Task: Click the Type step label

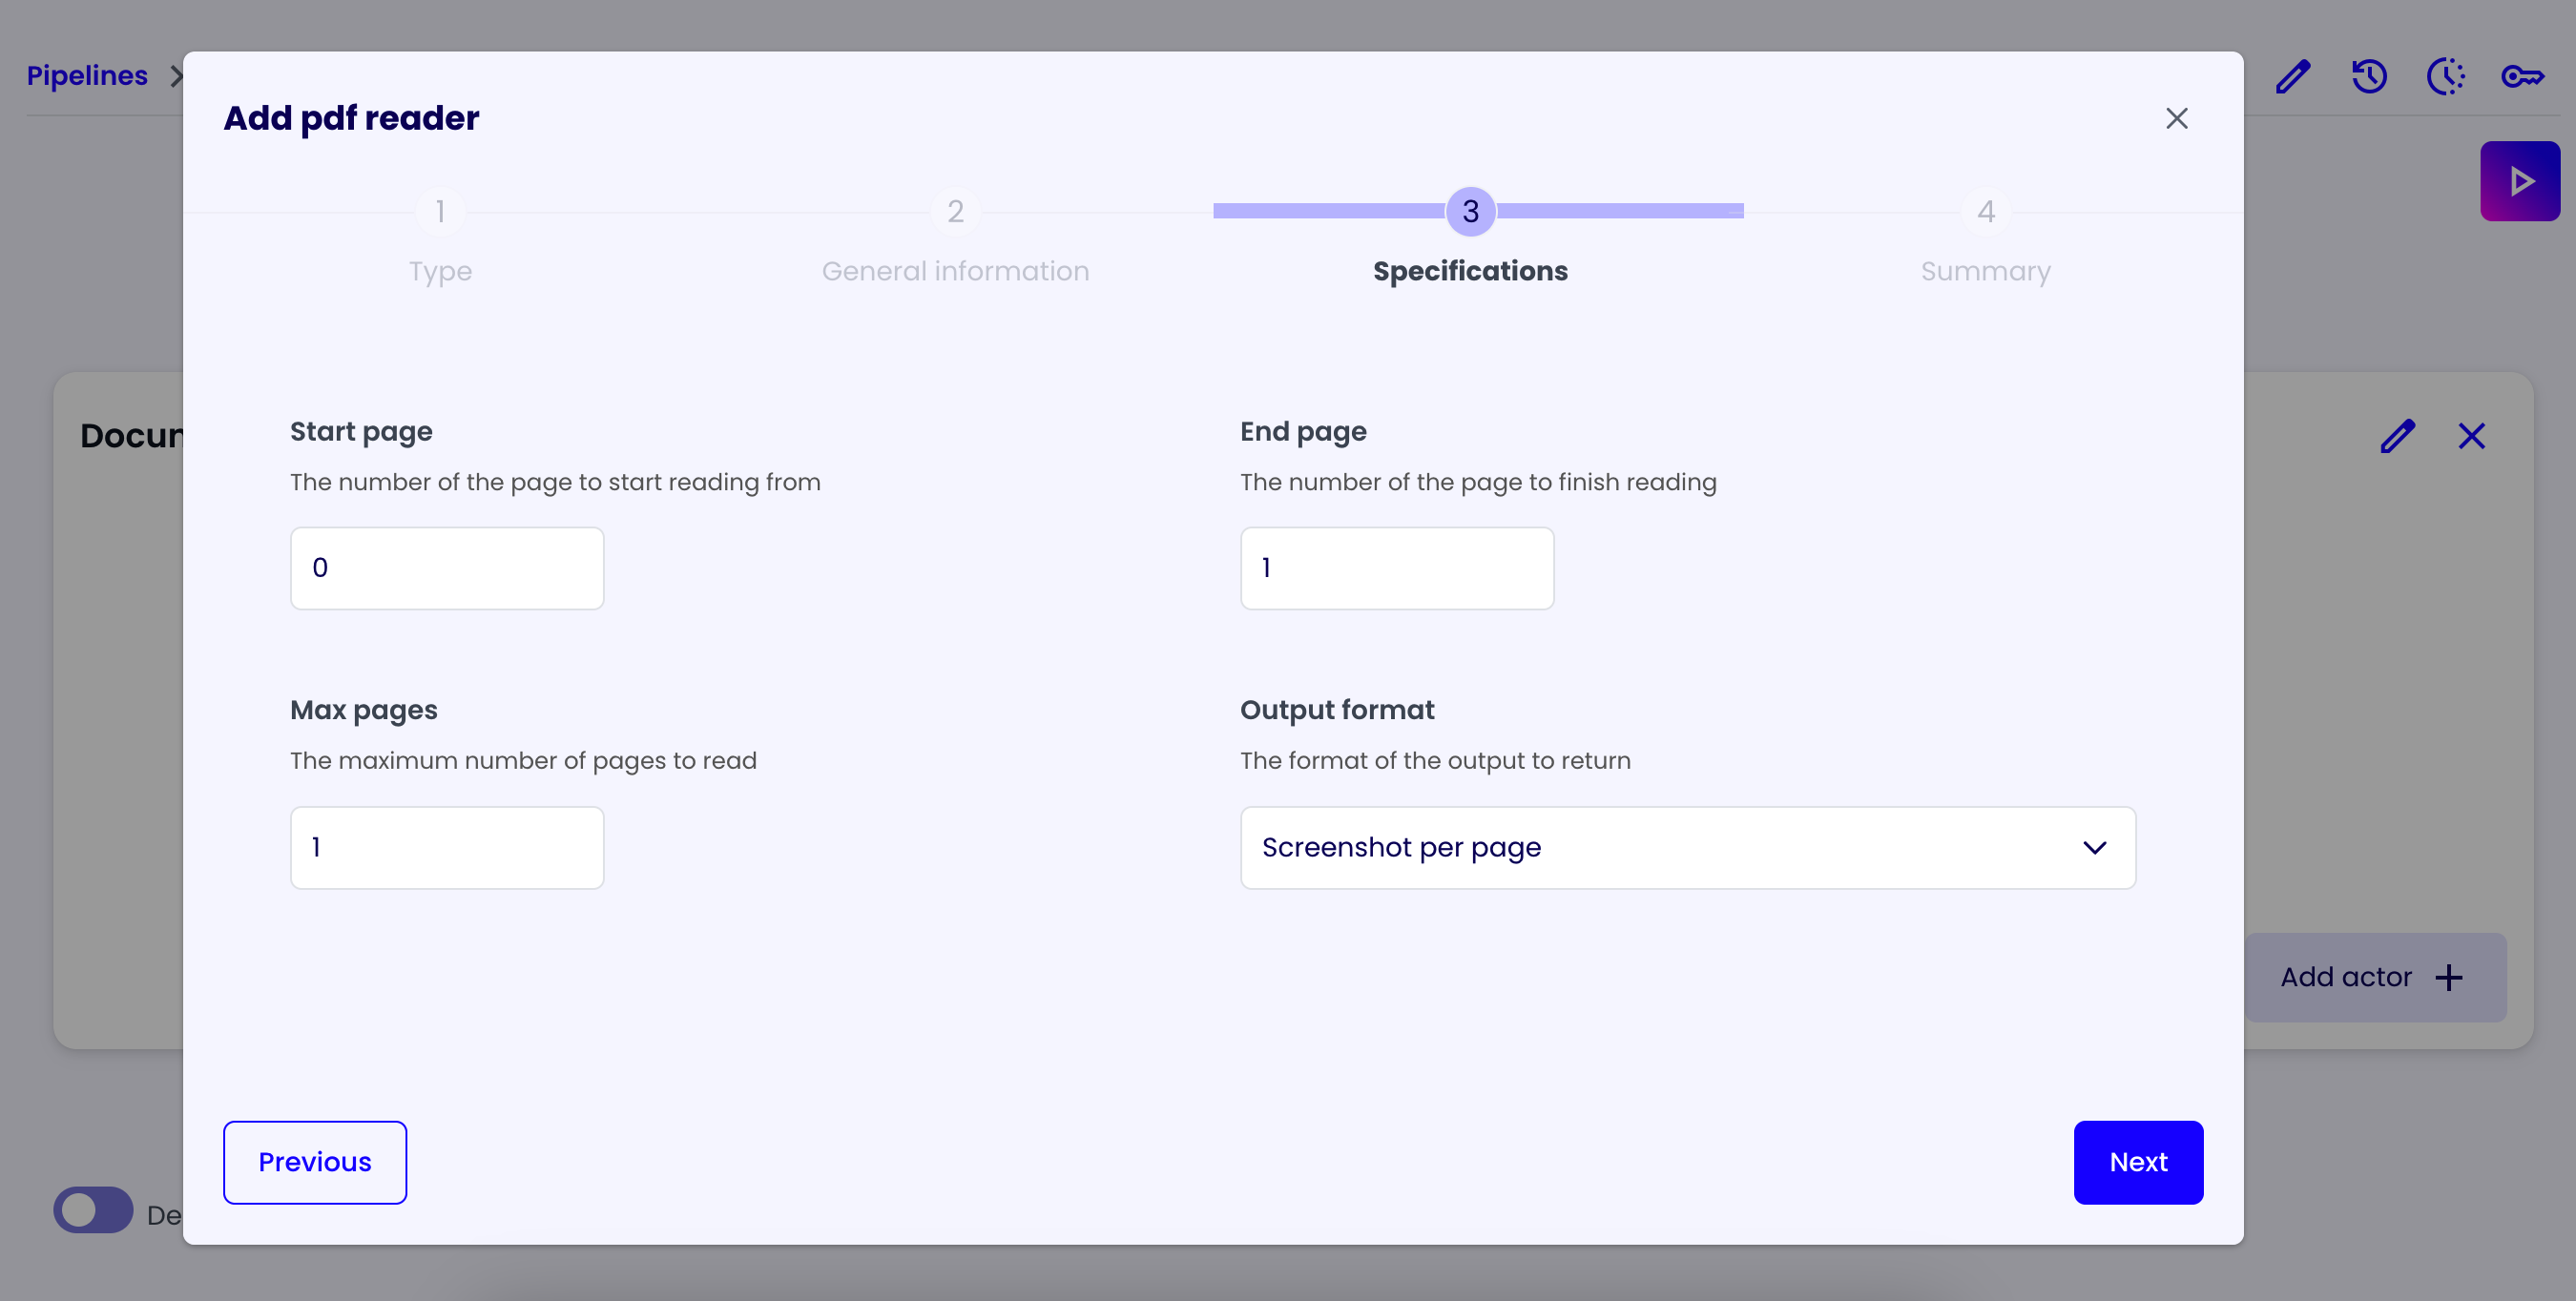Action: coord(440,271)
